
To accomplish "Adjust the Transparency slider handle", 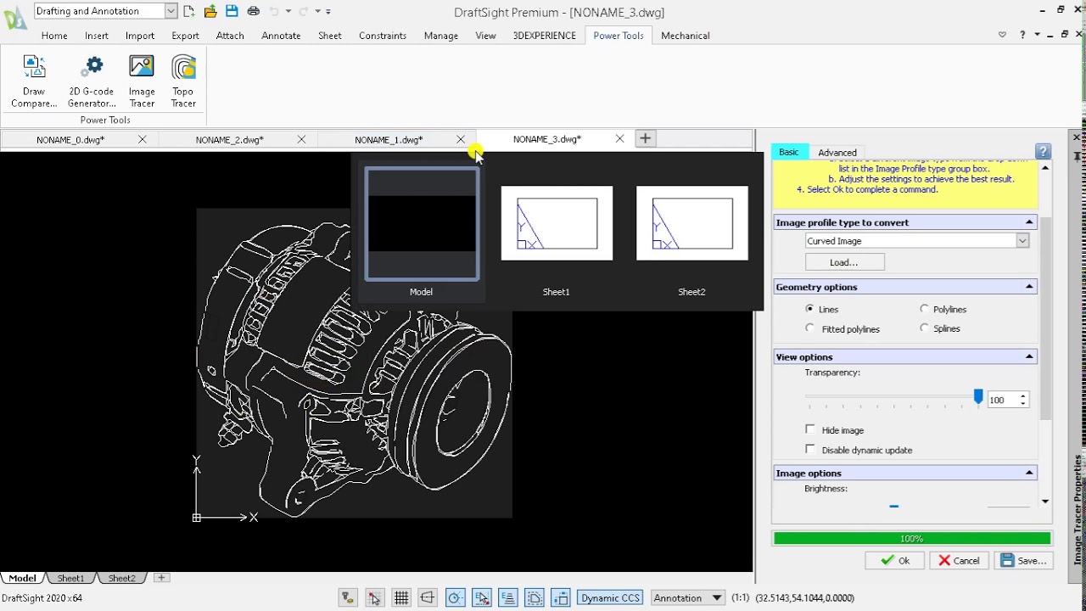I will [978, 397].
